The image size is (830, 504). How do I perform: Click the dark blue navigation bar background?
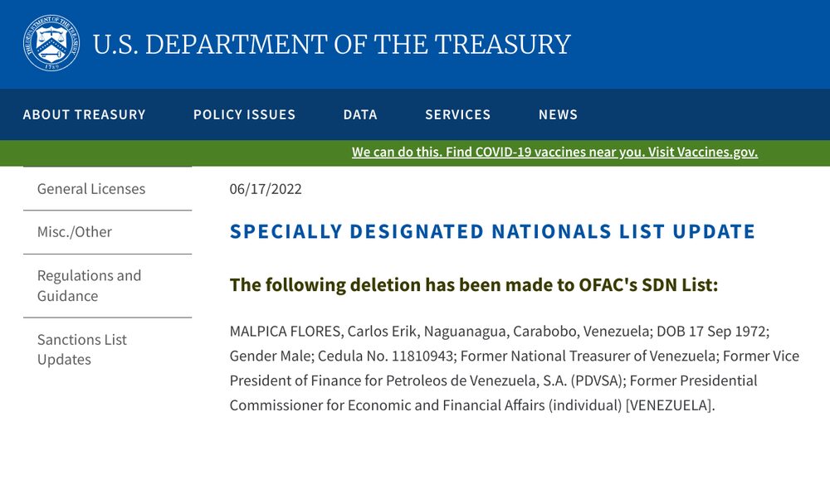point(705,114)
